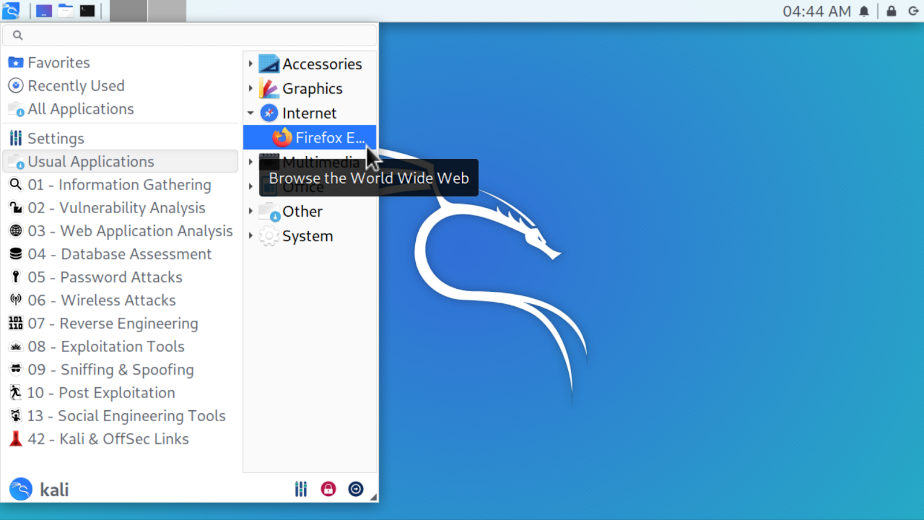Image resolution: width=924 pixels, height=520 pixels.
Task: Expand the System category
Action: [x=251, y=236]
